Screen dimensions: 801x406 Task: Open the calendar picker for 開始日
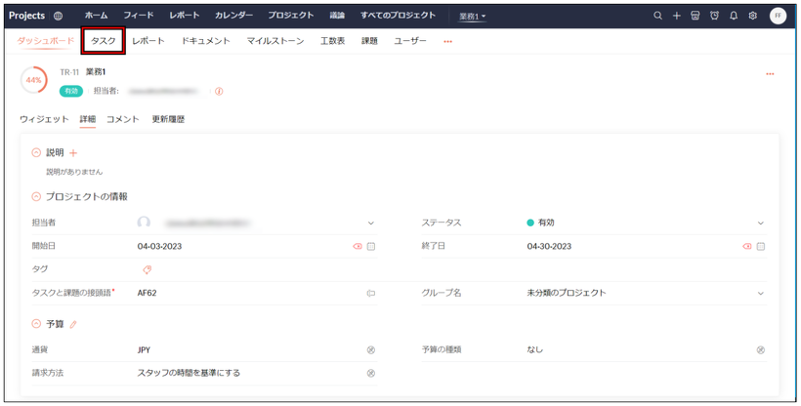[371, 247]
